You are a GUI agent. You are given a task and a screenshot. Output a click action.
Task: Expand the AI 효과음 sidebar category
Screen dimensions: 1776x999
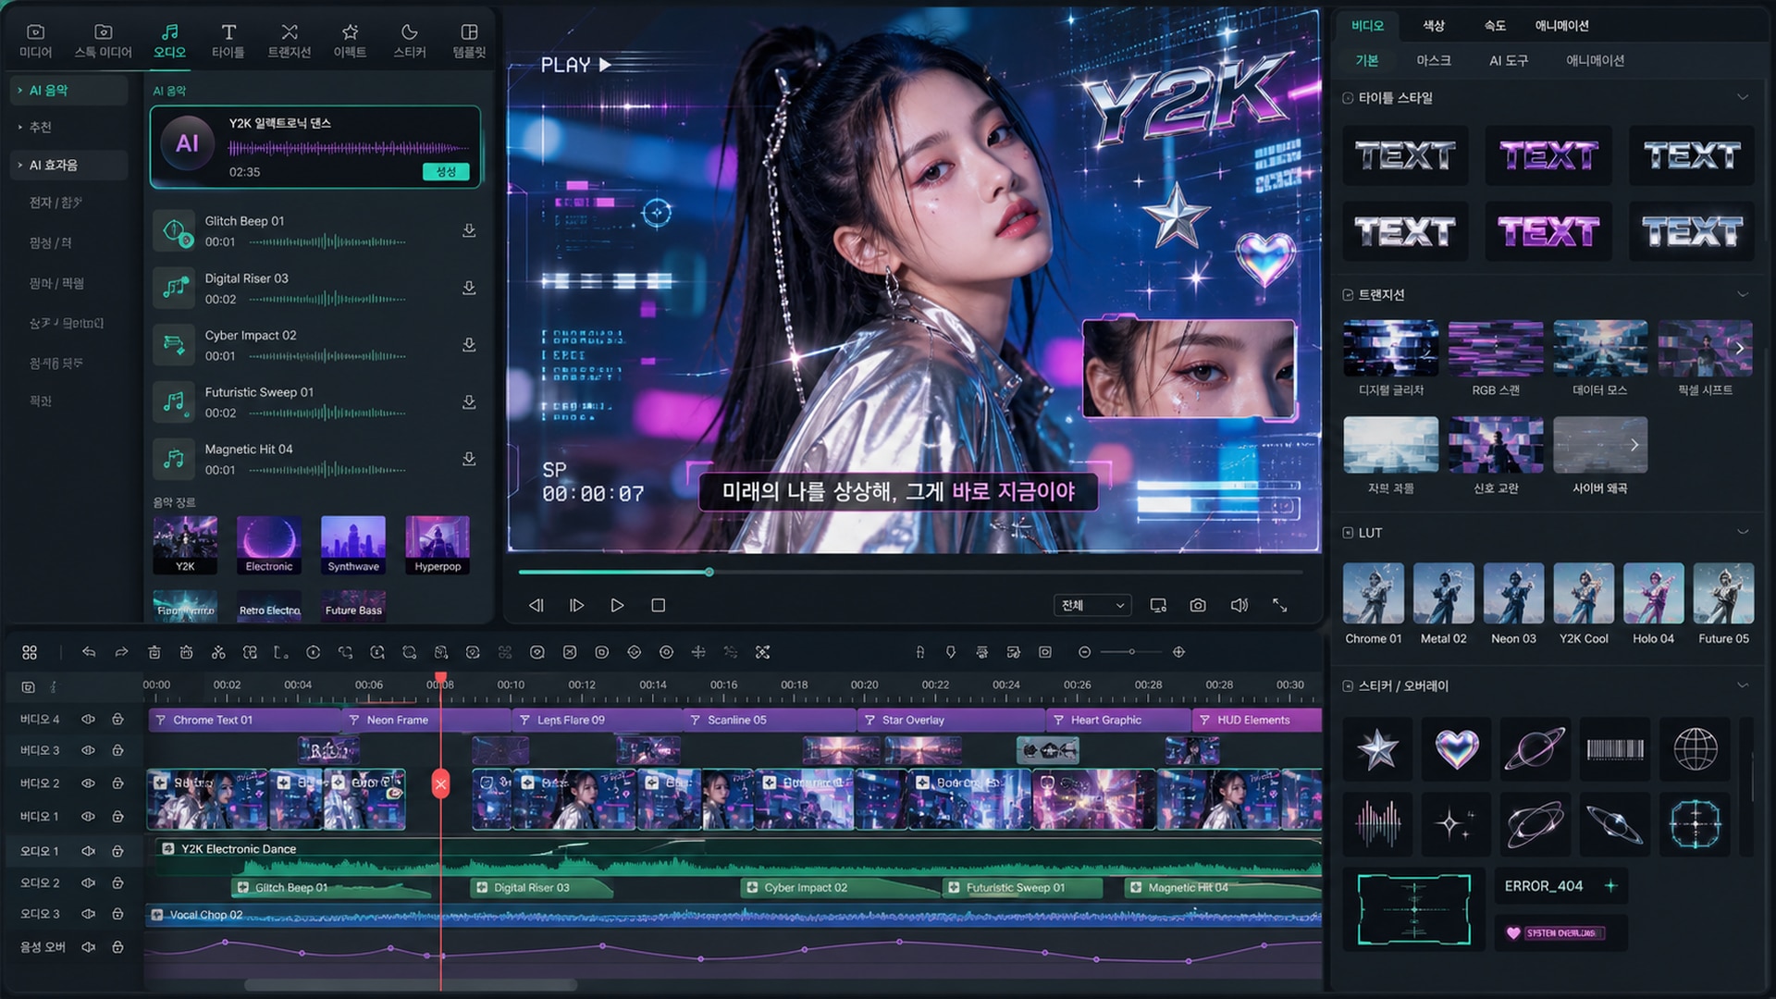pyautogui.click(x=20, y=166)
